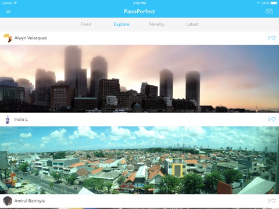Open Indra L's avatar icon

[8, 120]
